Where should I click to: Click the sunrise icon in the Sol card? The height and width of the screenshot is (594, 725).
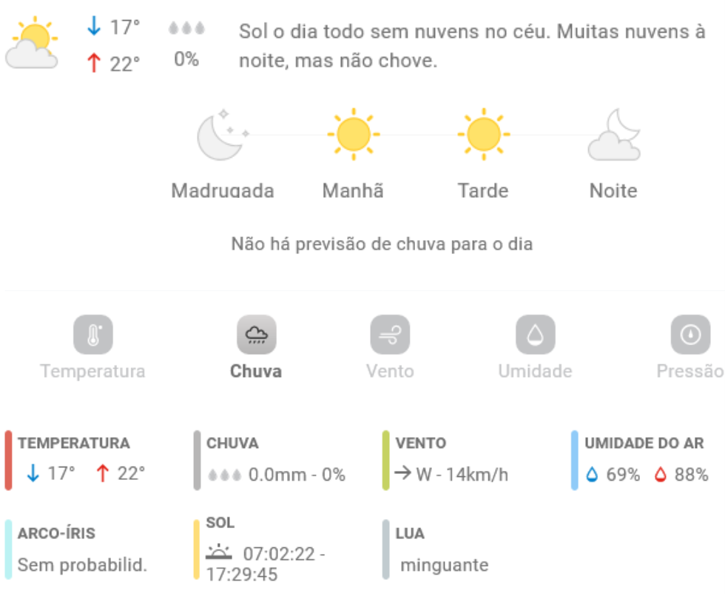(219, 552)
